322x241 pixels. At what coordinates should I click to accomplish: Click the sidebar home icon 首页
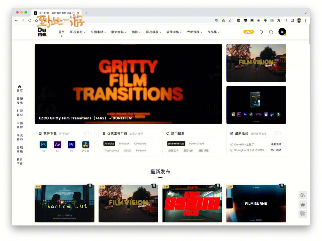click(x=20, y=88)
